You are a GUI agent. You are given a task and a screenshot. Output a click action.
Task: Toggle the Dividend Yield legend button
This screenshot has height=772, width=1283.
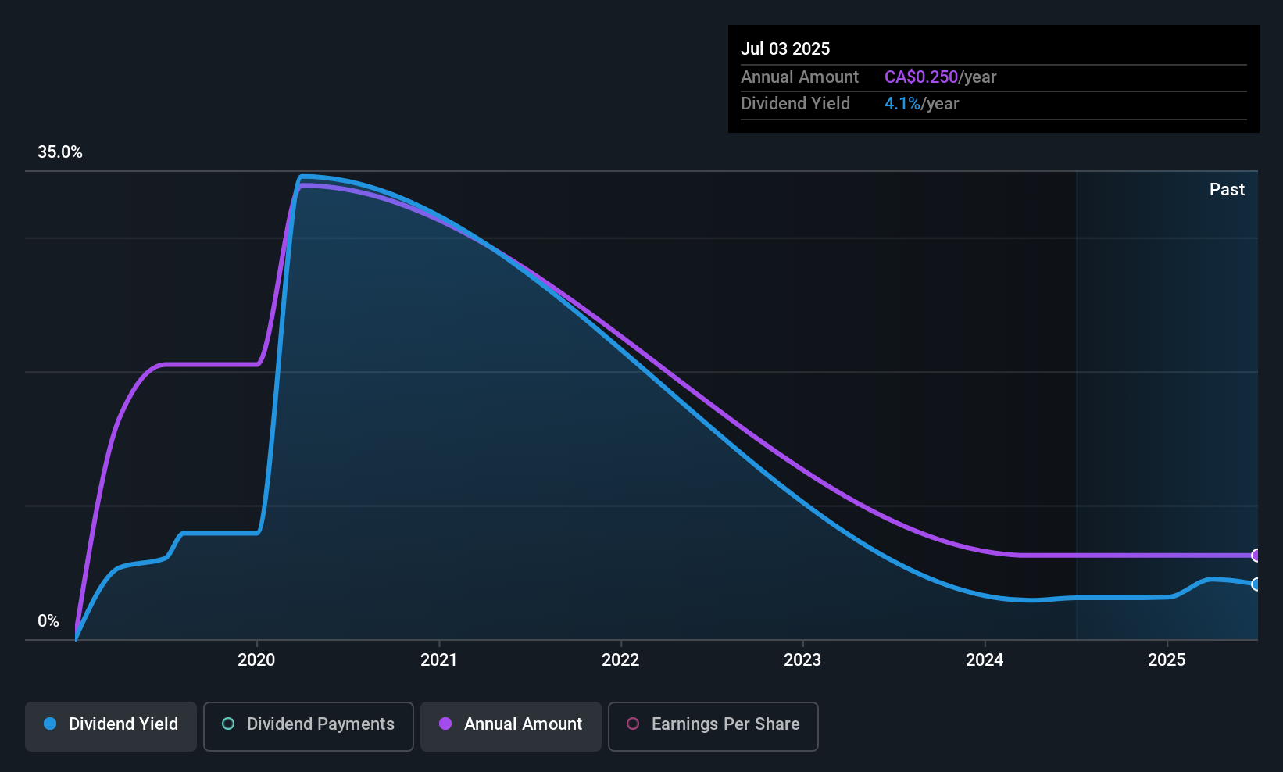tap(111, 727)
